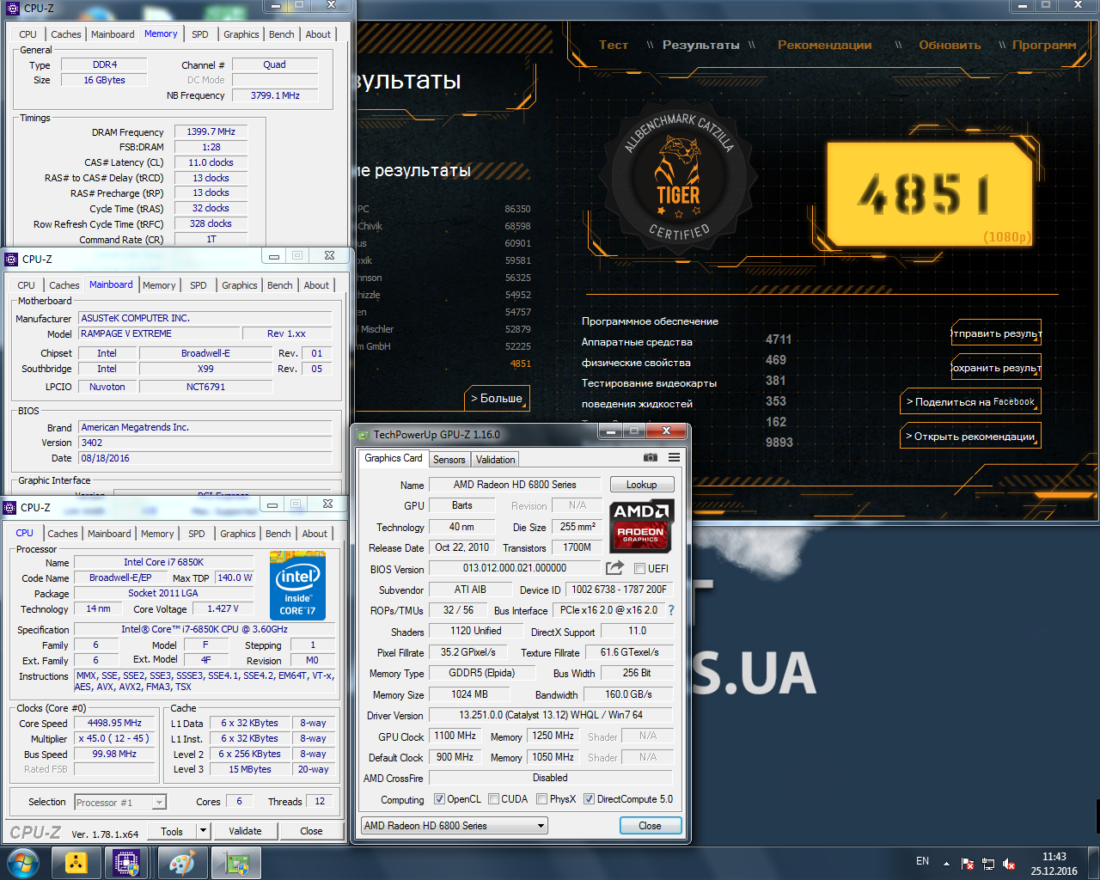Viewport: 1100px width, 880px height.
Task: Click the Validate button in CPU-Z
Action: [x=246, y=831]
